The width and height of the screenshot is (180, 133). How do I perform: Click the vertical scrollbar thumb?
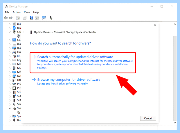coord(175,78)
